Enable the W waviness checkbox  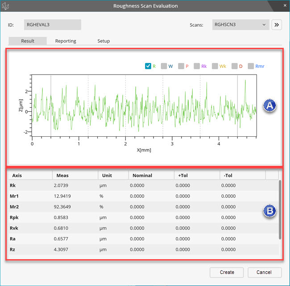[164, 66]
